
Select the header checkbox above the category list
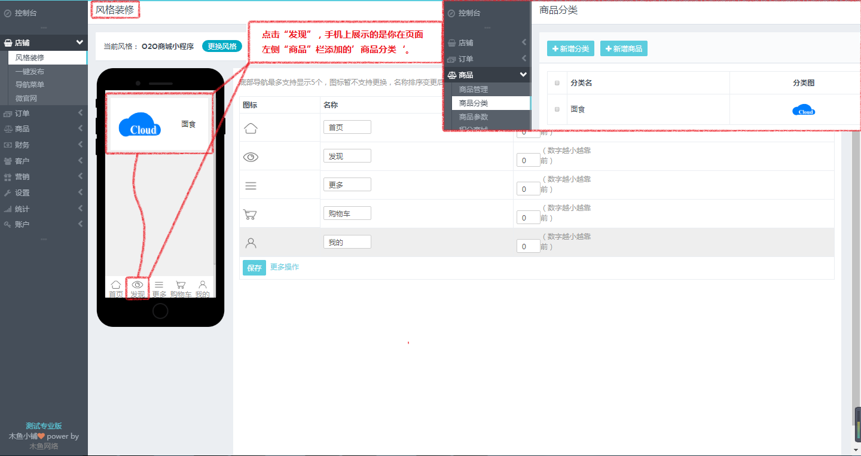coord(557,82)
